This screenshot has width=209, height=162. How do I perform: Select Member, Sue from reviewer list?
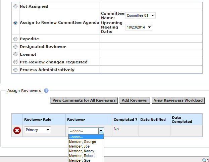tap(86, 160)
